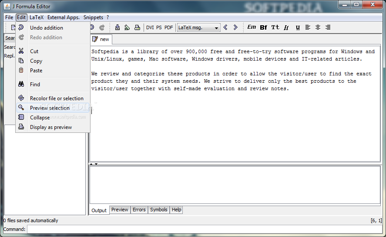Open the File menu
The height and width of the screenshot is (237, 386).
(9, 17)
